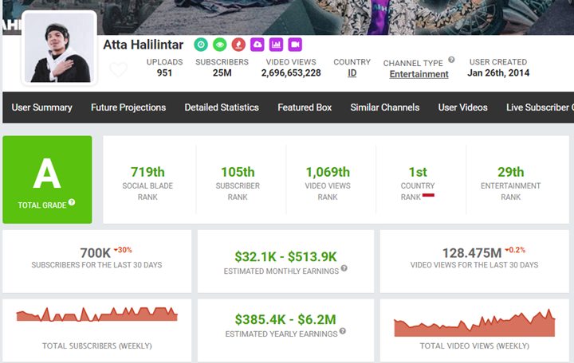
Task: Click the teal clock icon beside Atta Halilintar
Action: click(x=201, y=45)
